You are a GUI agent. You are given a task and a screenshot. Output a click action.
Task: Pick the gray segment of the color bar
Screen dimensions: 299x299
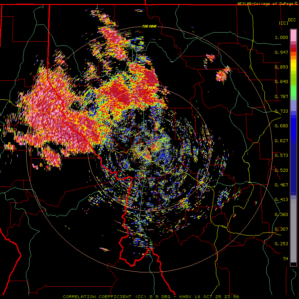click(x=293, y=231)
